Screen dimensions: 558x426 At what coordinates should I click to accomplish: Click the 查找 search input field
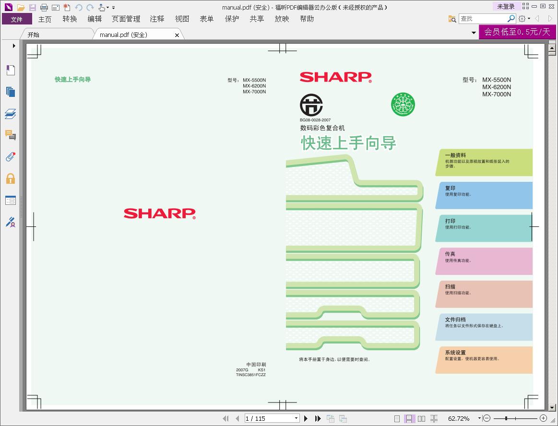[482, 19]
